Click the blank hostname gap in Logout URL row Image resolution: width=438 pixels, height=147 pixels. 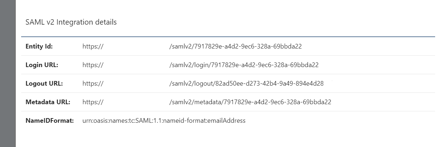click(136, 83)
